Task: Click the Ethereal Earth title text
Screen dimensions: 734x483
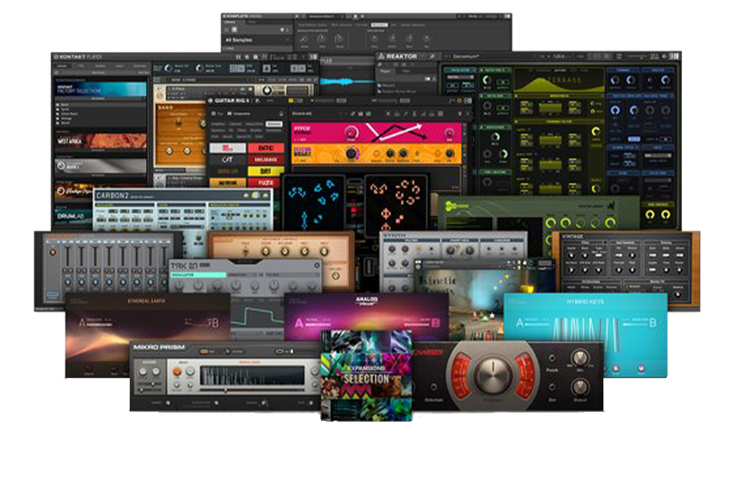Action: pos(146,301)
